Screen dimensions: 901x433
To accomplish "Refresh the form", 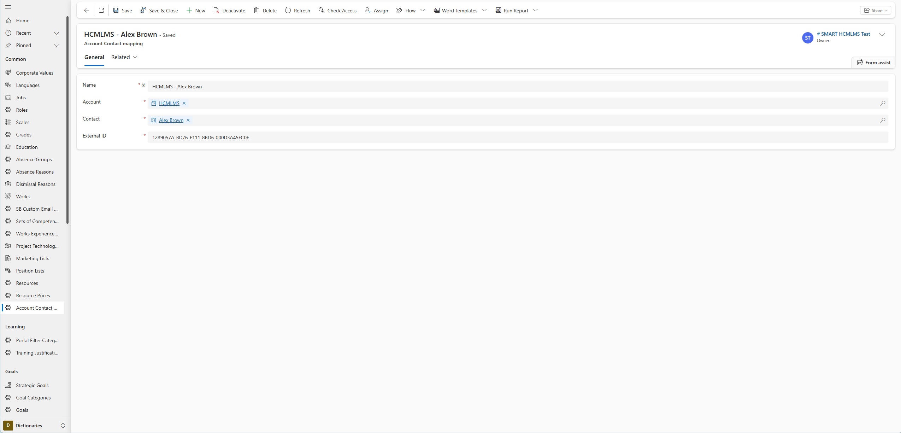I will pyautogui.click(x=298, y=11).
